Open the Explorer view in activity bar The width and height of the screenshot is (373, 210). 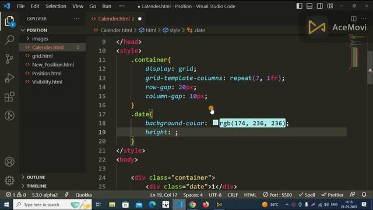pyautogui.click(x=9, y=22)
